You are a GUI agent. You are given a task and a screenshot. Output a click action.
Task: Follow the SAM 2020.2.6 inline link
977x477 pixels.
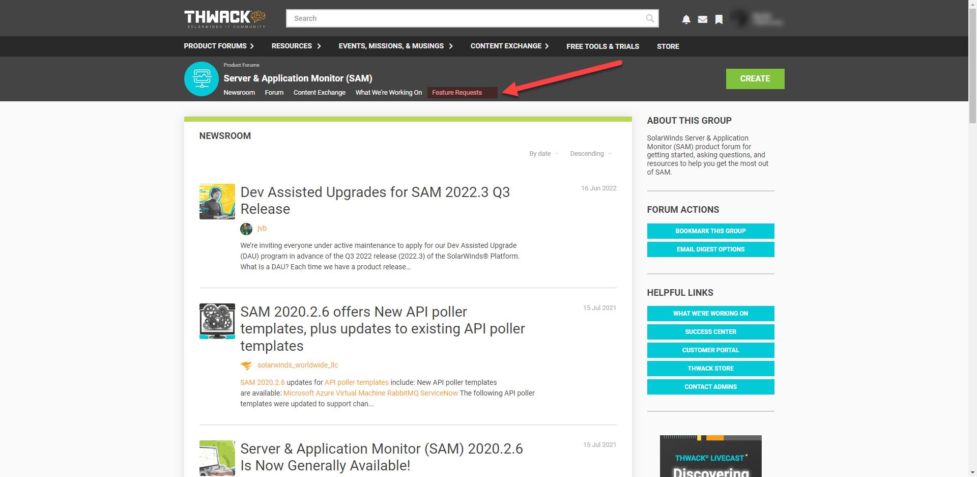[x=263, y=383]
